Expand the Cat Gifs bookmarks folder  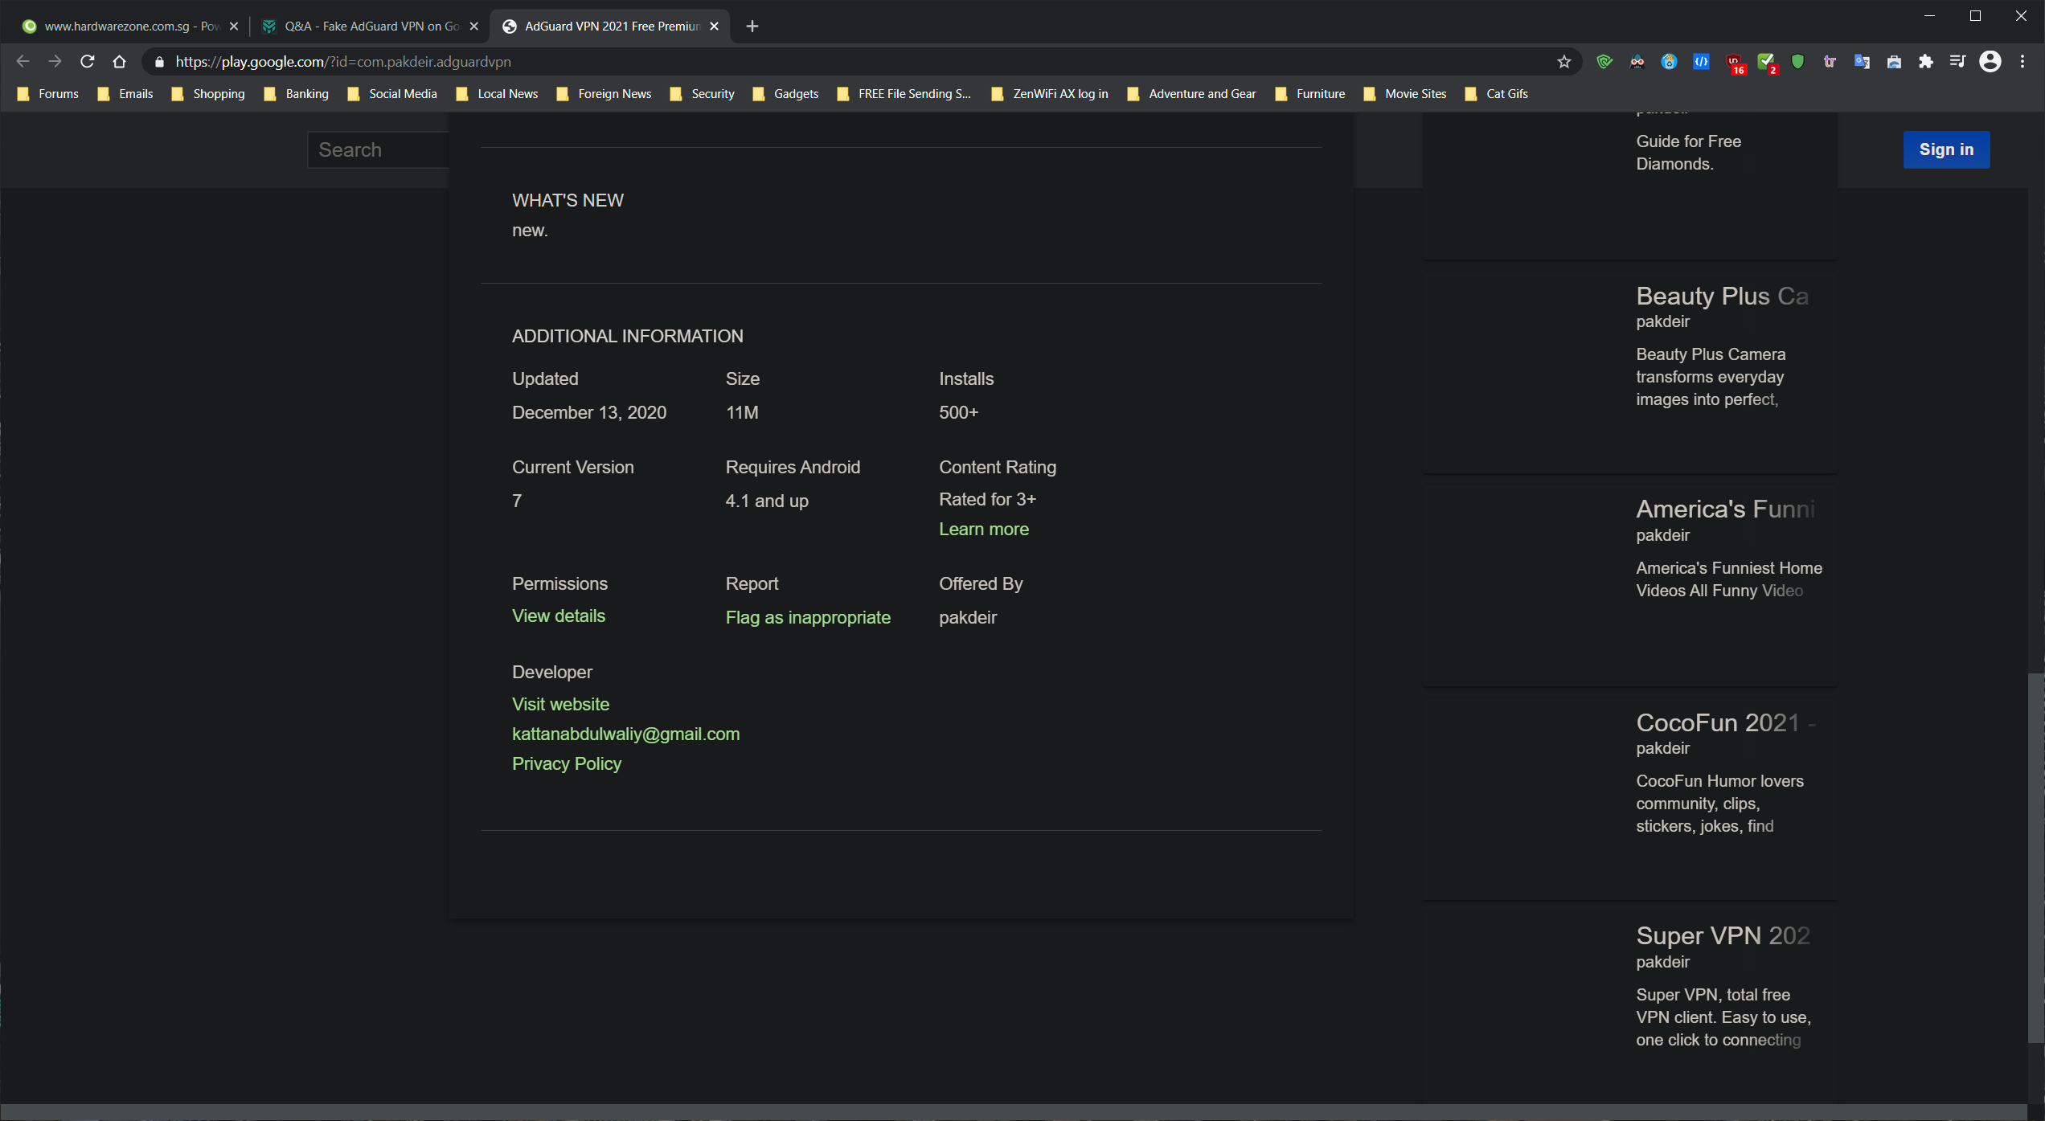(1497, 94)
